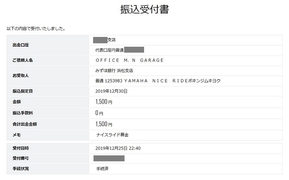Click the account number 1253983 recipient line
Image resolution: width=289 pixels, height=180 pixels.
(x=158, y=81)
